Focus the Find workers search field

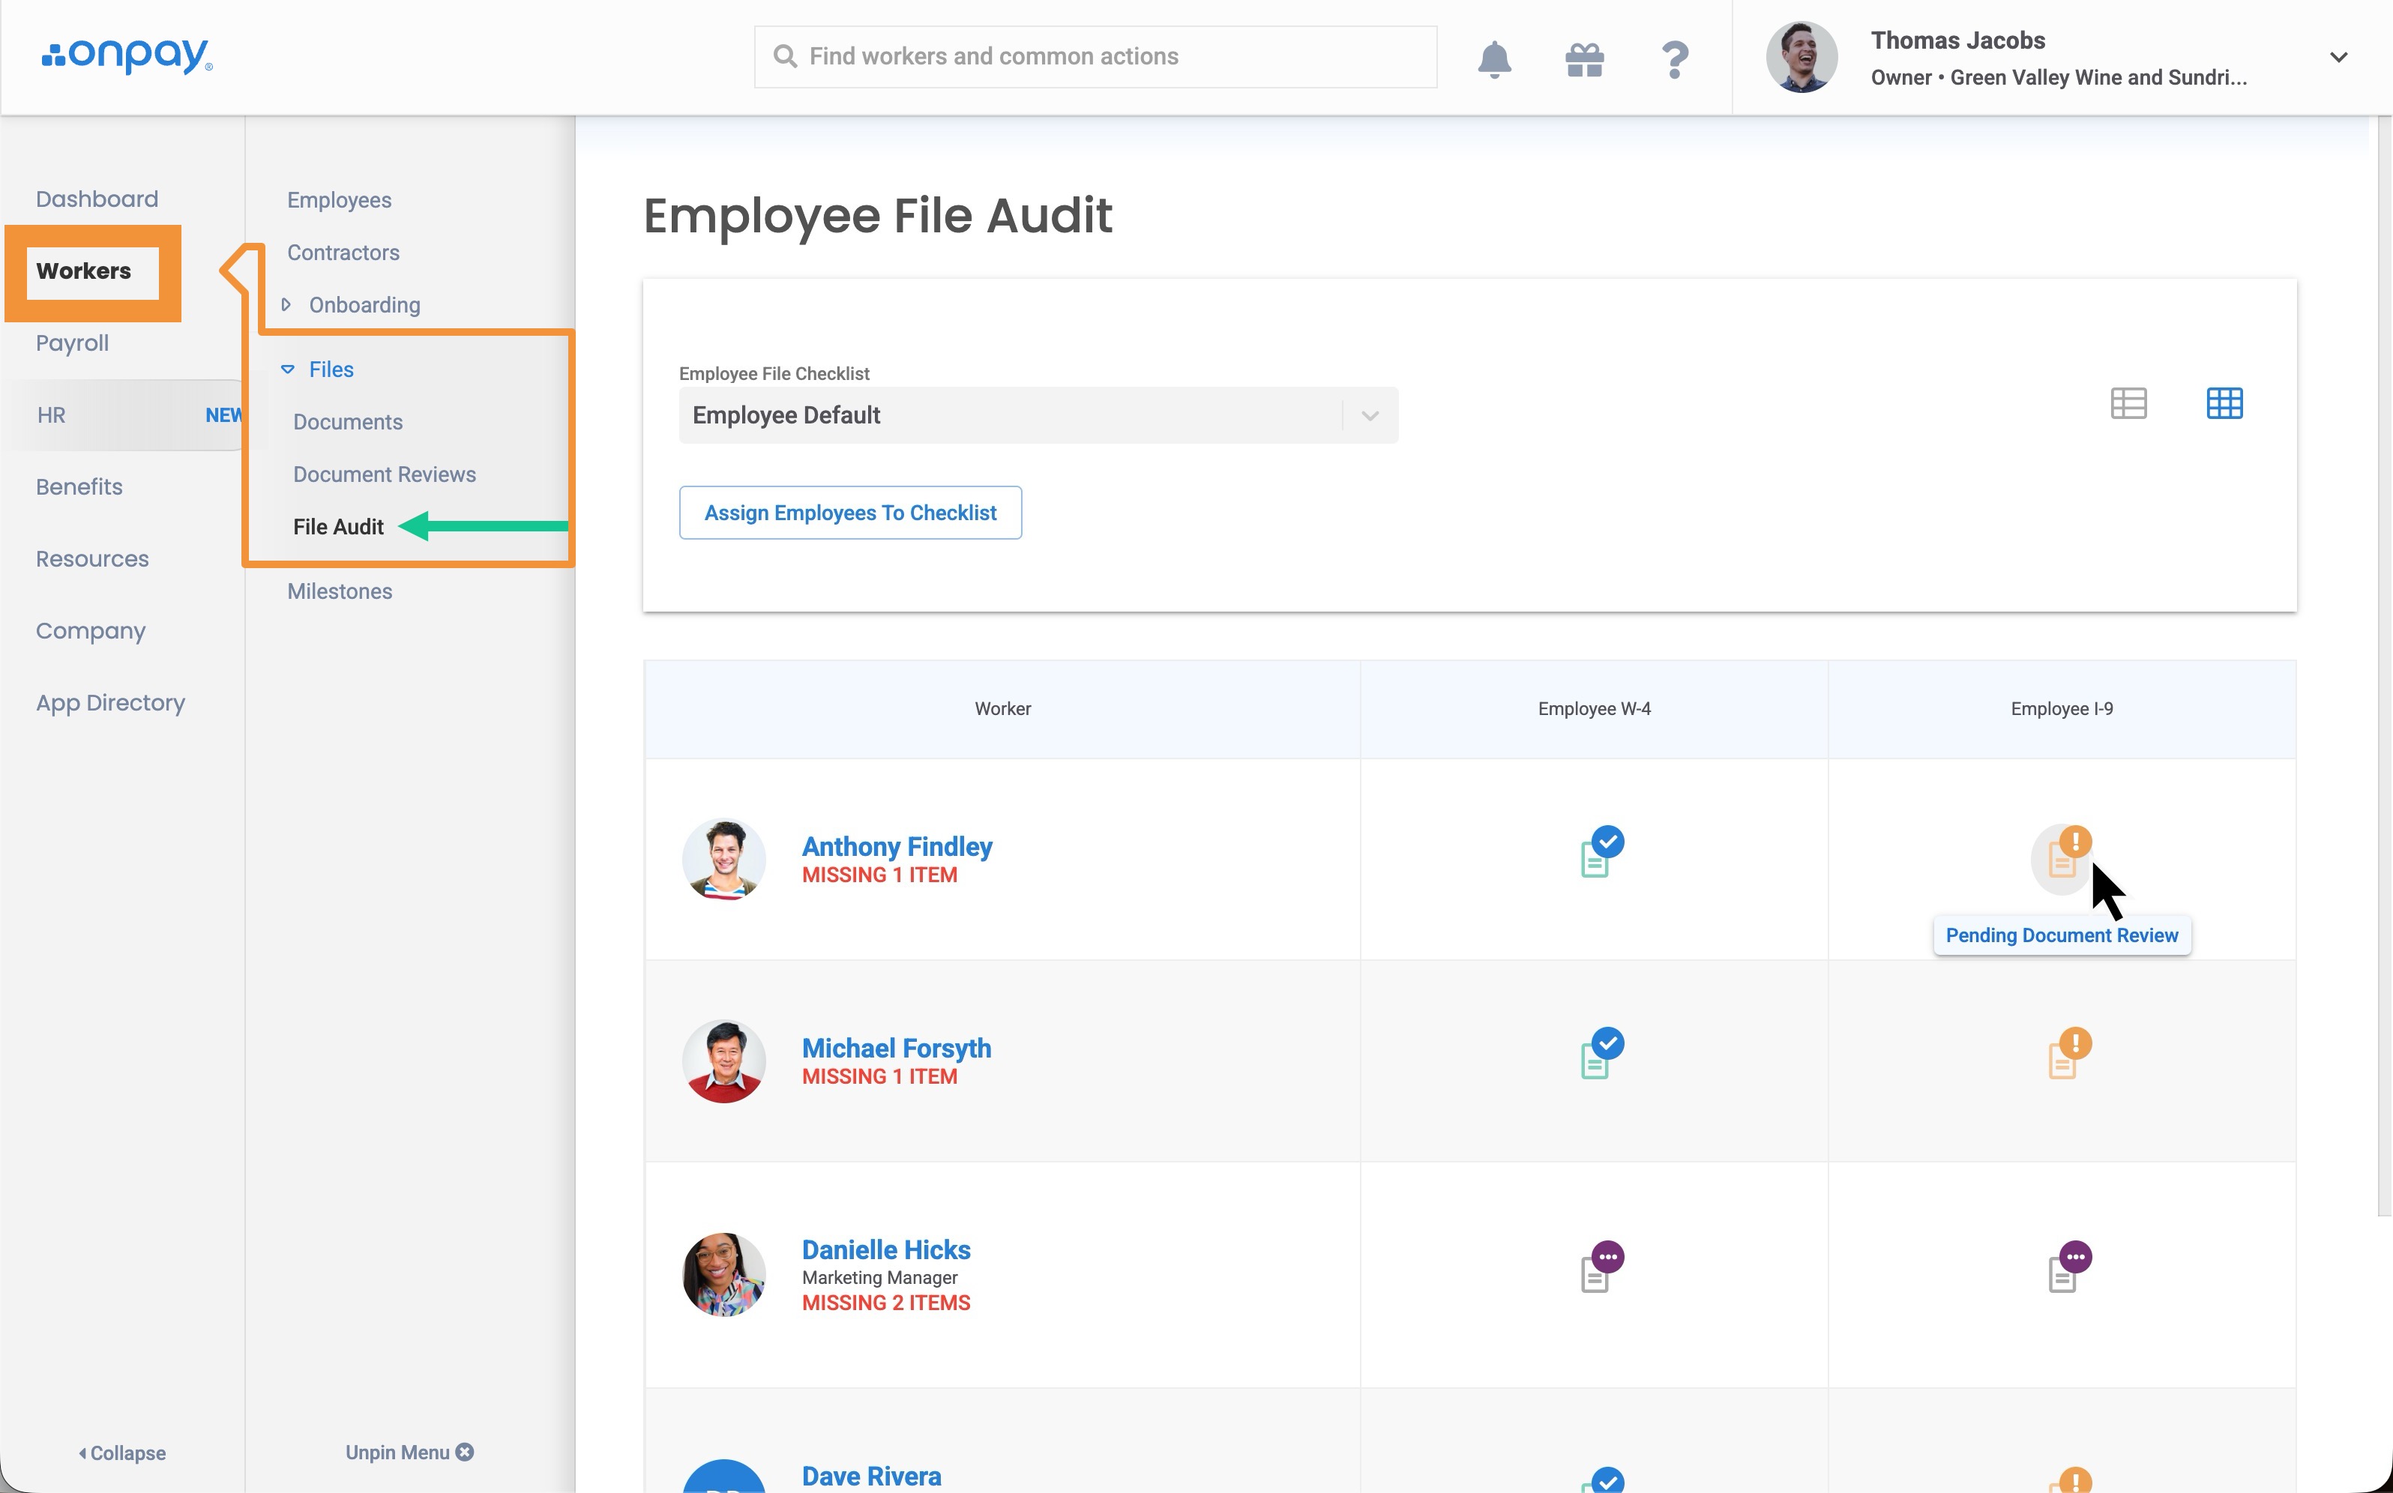point(1095,56)
